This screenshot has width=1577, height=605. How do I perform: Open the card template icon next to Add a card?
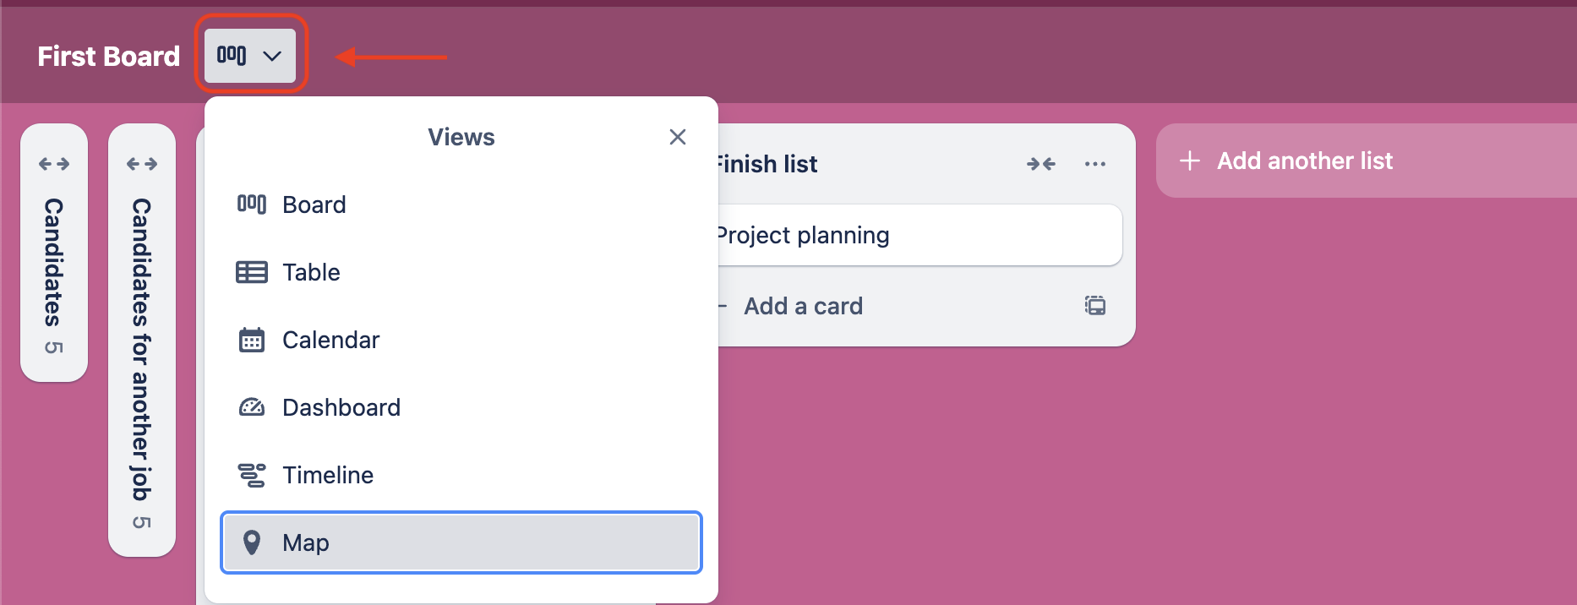click(1095, 305)
